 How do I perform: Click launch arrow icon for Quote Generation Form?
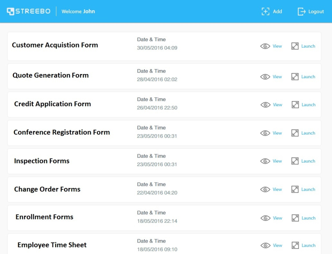coord(295,76)
